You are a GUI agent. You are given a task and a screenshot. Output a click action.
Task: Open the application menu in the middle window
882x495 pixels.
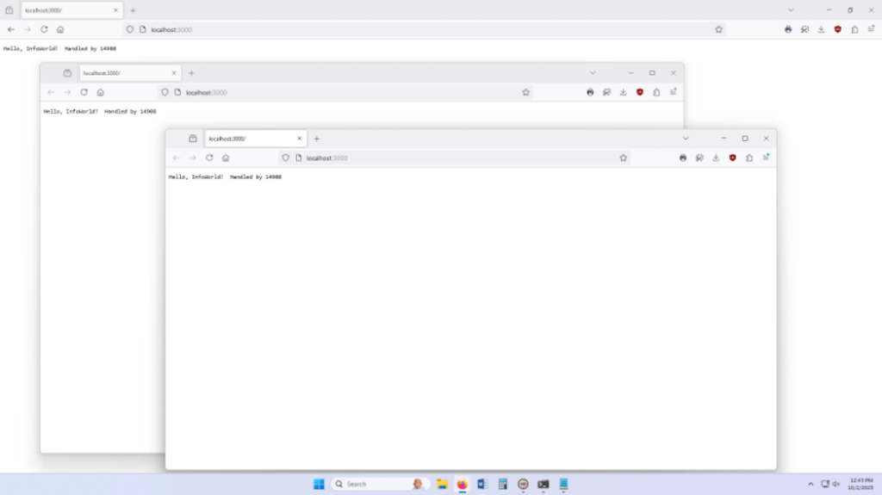click(674, 92)
